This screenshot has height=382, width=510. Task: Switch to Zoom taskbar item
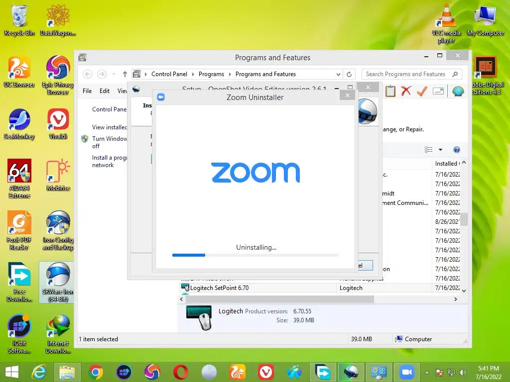[x=407, y=372]
